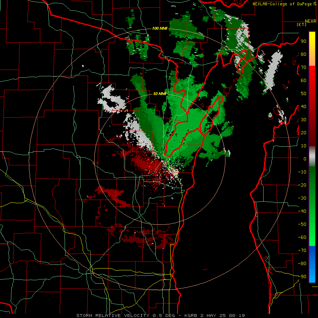318x318 pixels.
Task: Click the -50 value on the velocity scale
Action: point(302,224)
